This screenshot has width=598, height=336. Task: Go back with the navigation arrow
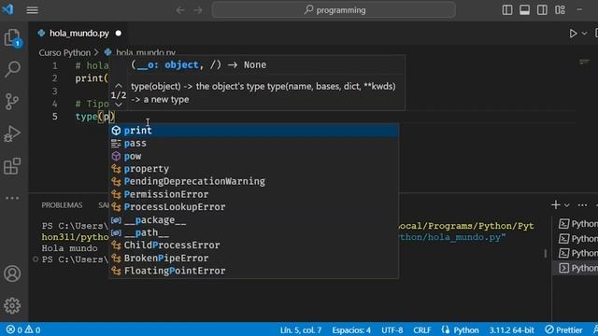pos(180,10)
